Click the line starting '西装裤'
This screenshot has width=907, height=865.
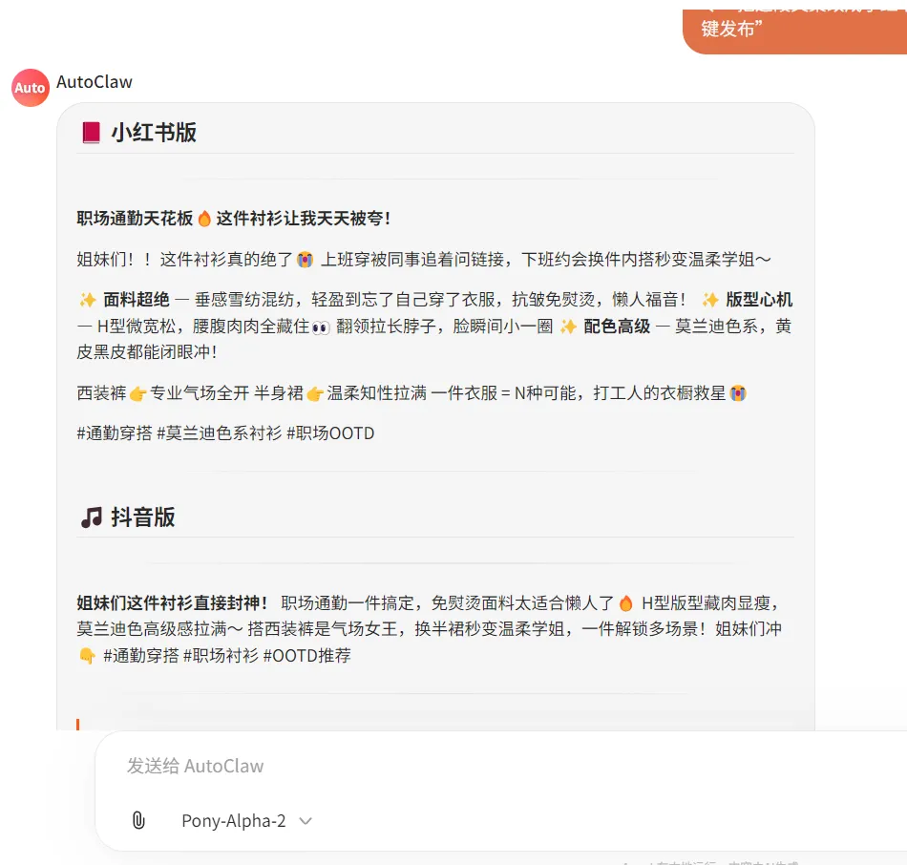[x=411, y=393]
